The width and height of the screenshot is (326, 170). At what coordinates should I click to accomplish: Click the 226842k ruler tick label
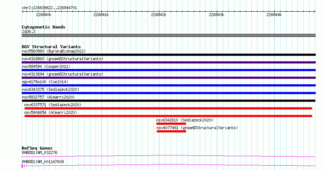[x=159, y=15]
